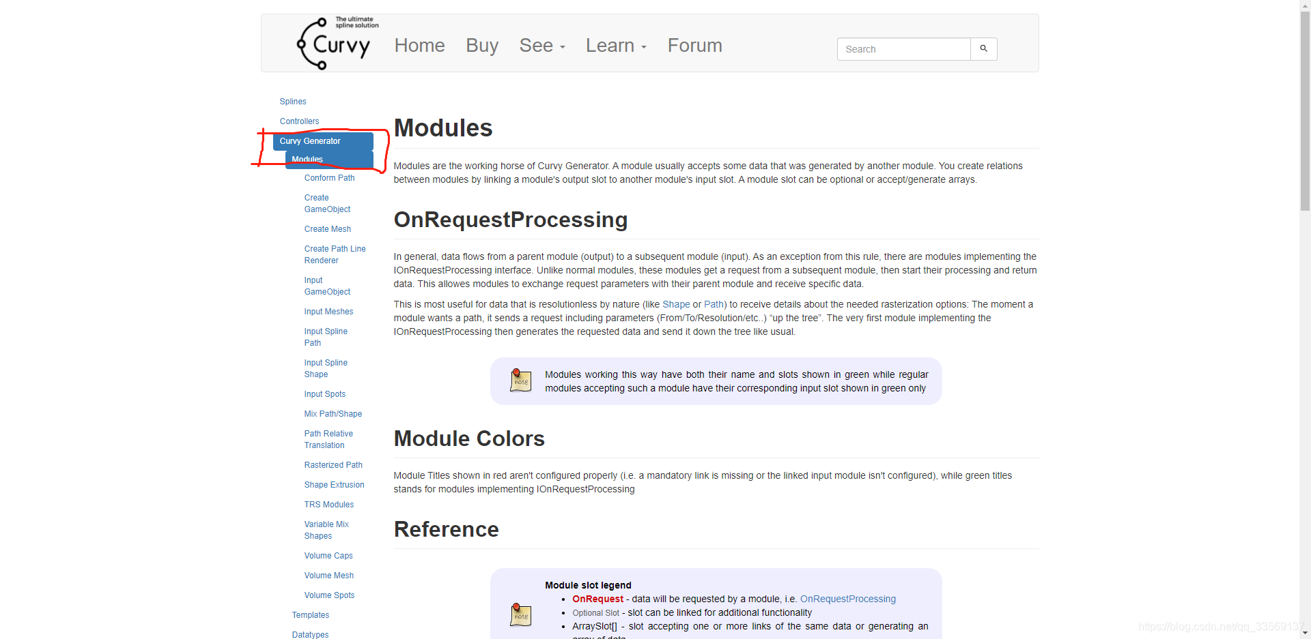Go to the Home page
The height and width of the screenshot is (639, 1311).
(x=419, y=46)
